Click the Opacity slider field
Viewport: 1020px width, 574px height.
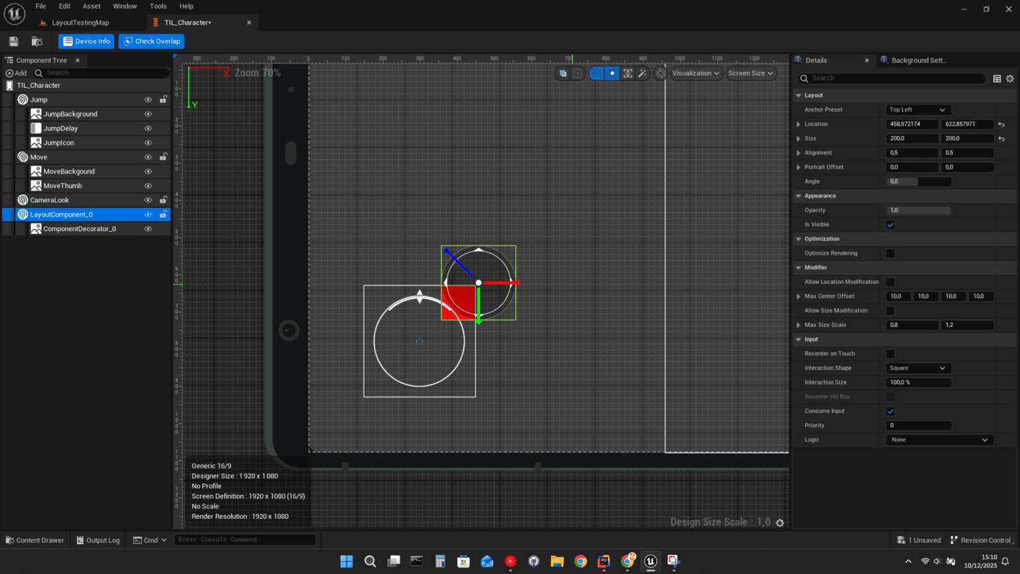918,211
